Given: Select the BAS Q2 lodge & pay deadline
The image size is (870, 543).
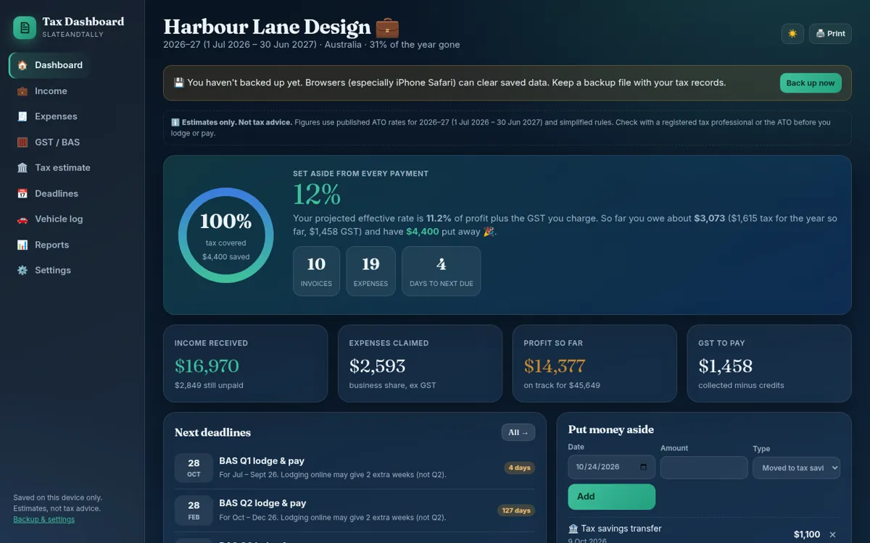Looking at the screenshot, I should coord(355,510).
